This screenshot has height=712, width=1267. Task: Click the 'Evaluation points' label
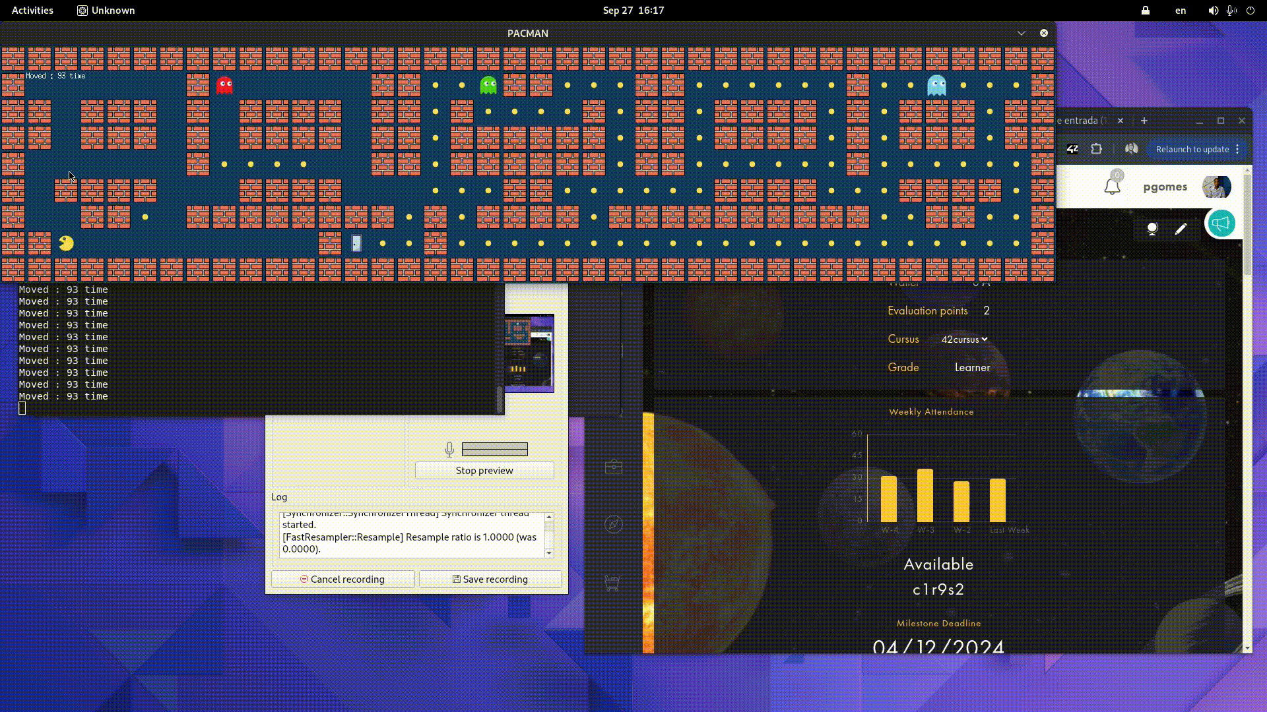(928, 311)
